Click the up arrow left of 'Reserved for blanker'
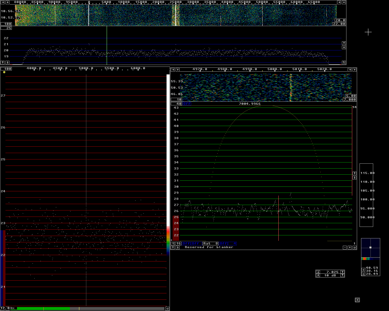This screenshot has width=389, height=311. 173,248
